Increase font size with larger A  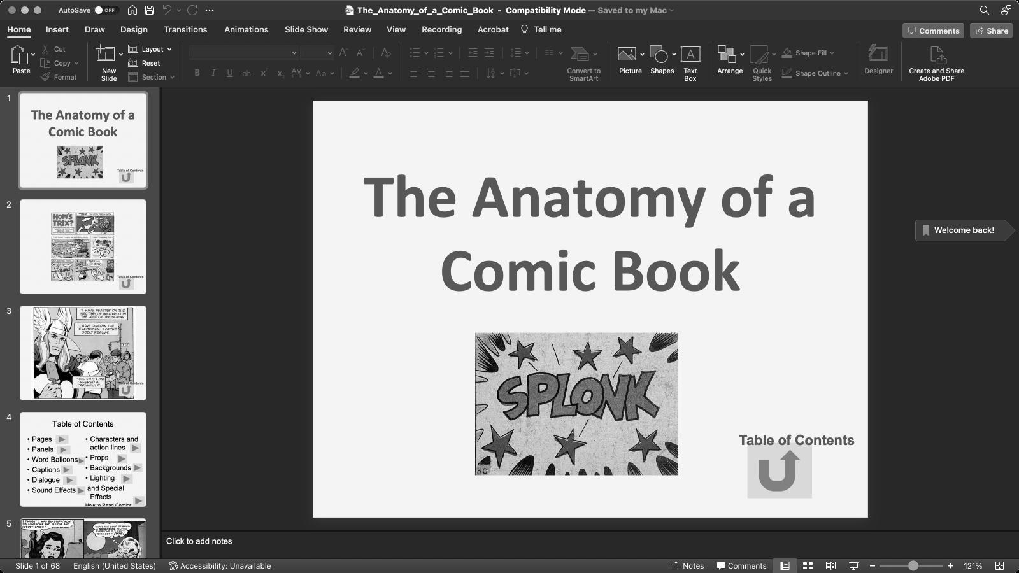[x=344, y=53]
